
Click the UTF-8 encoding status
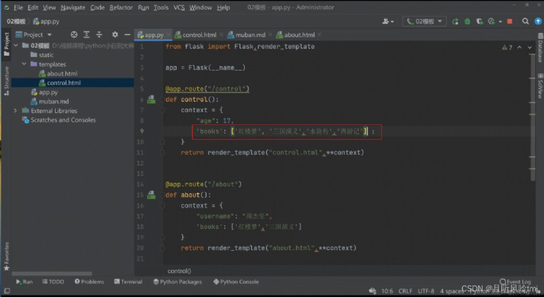point(426,291)
